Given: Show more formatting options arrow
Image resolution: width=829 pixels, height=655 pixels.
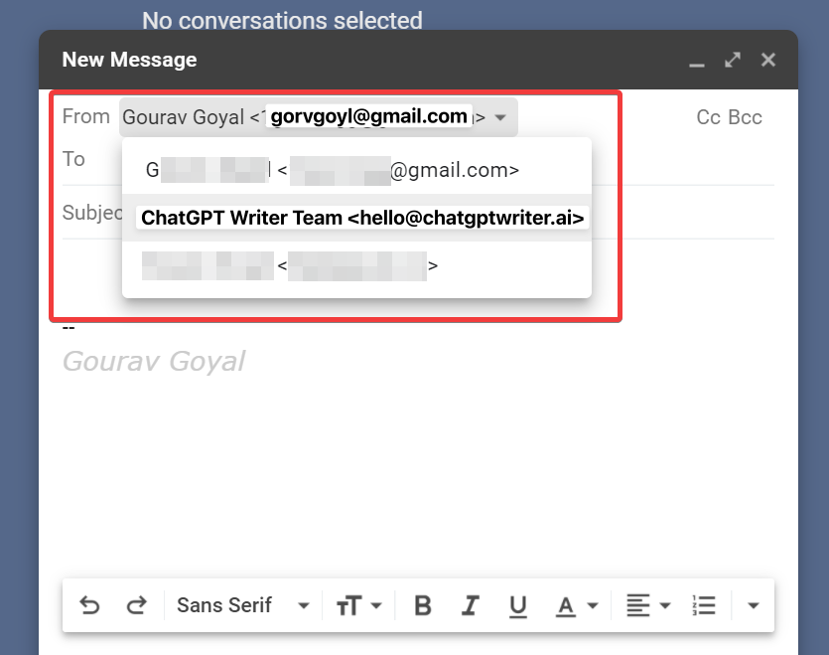Looking at the screenshot, I should (x=753, y=605).
